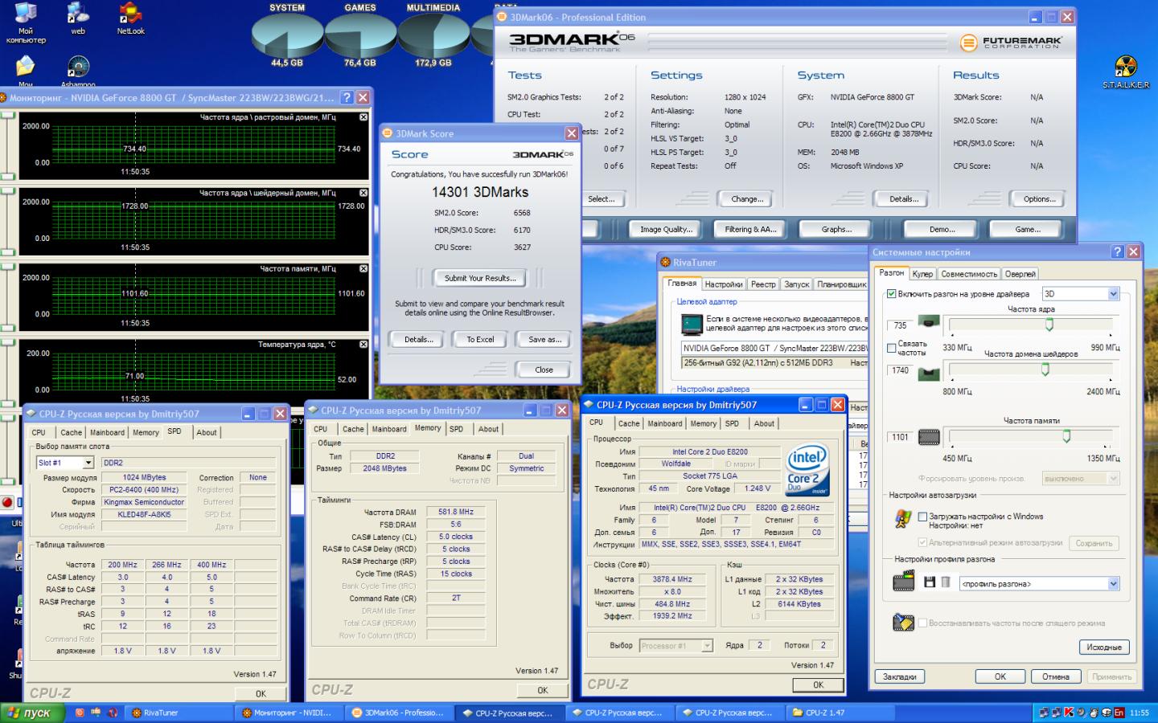1158x723 pixels.
Task: Click the core clock chip icon in system settings
Action: click(929, 323)
